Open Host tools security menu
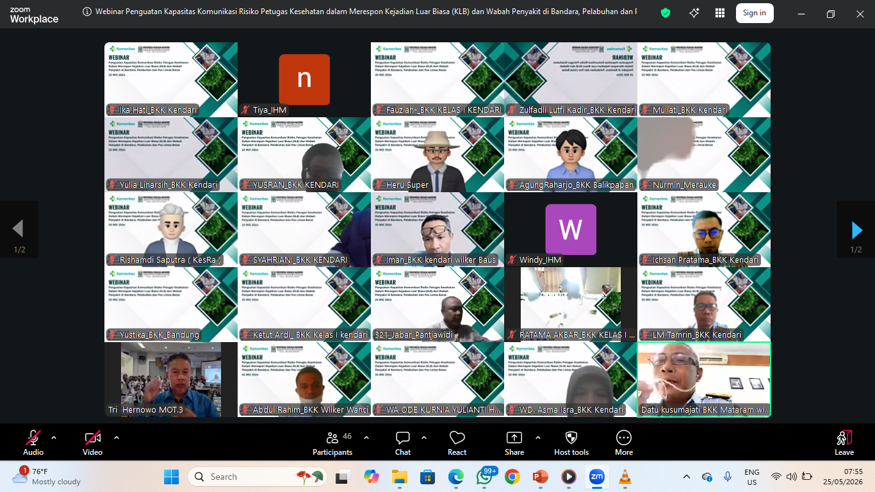The width and height of the screenshot is (875, 492). (571, 443)
